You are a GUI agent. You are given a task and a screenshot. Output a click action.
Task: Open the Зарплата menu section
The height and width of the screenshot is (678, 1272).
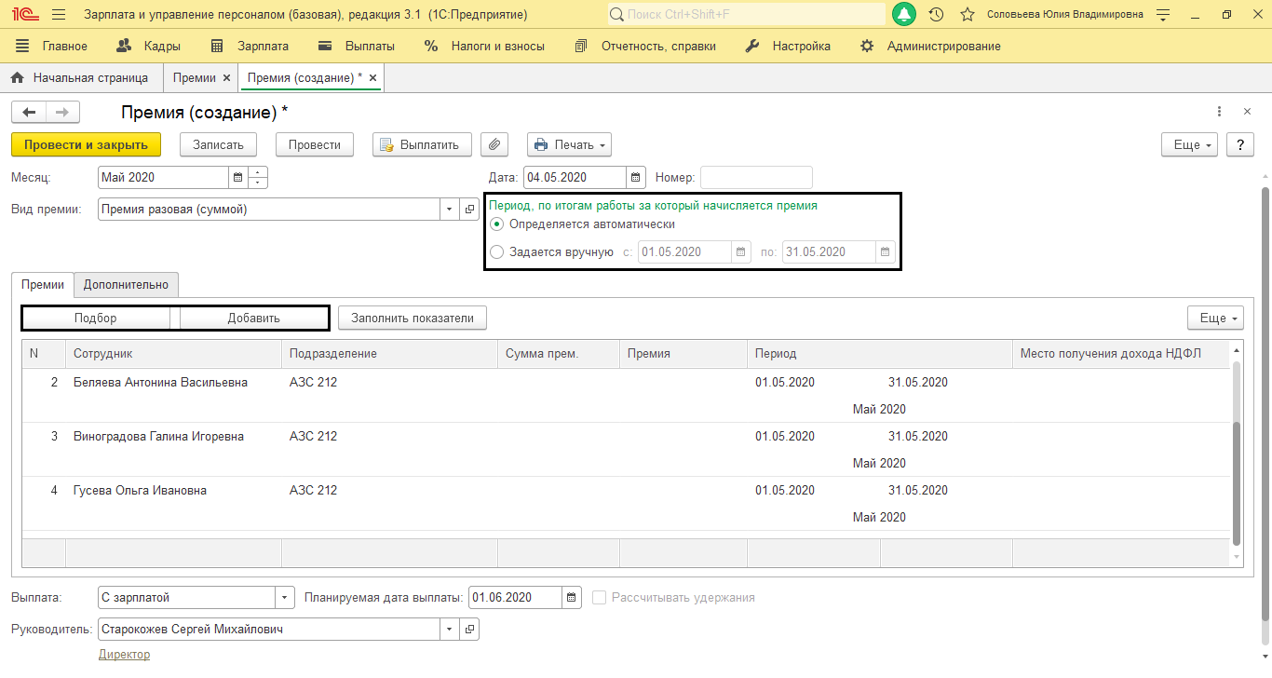tap(250, 46)
